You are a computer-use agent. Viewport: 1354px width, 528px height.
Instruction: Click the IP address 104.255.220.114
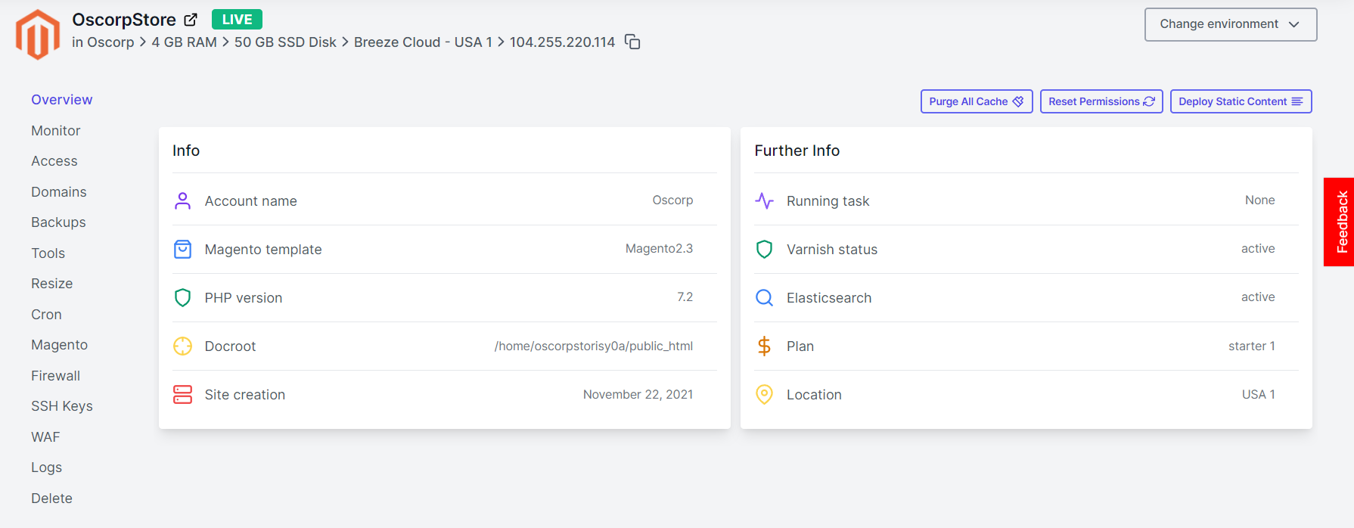tap(562, 42)
